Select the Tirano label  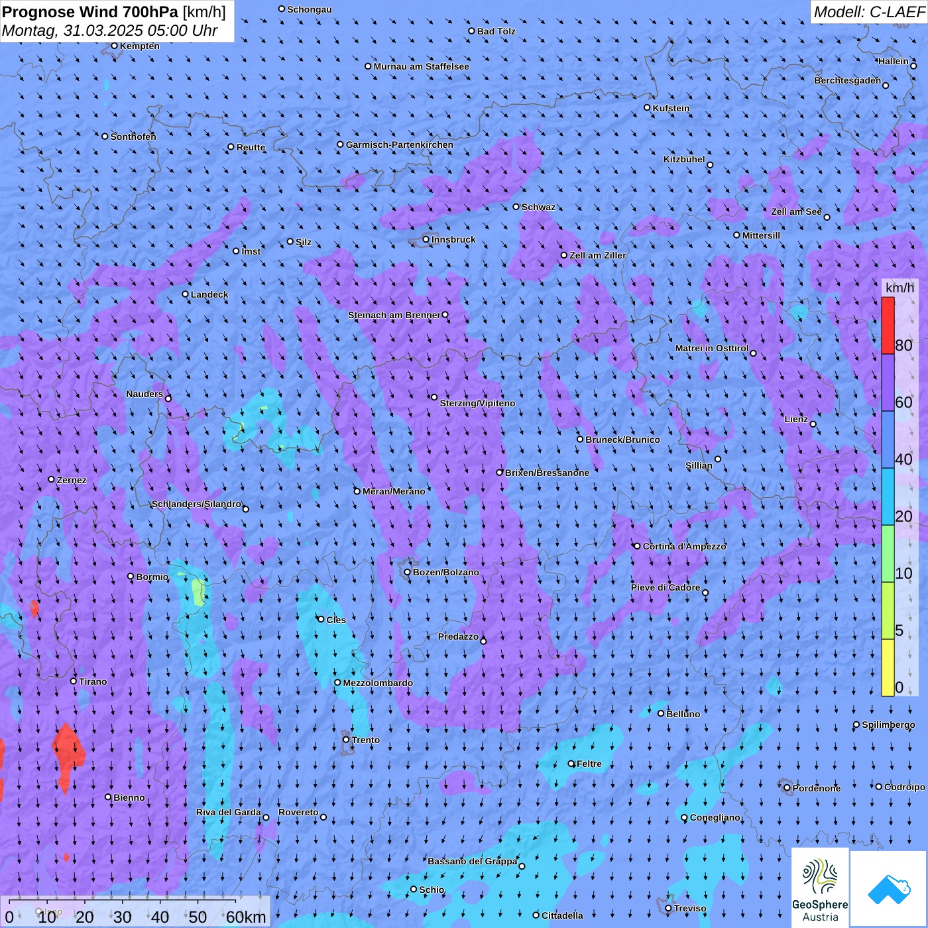point(93,681)
